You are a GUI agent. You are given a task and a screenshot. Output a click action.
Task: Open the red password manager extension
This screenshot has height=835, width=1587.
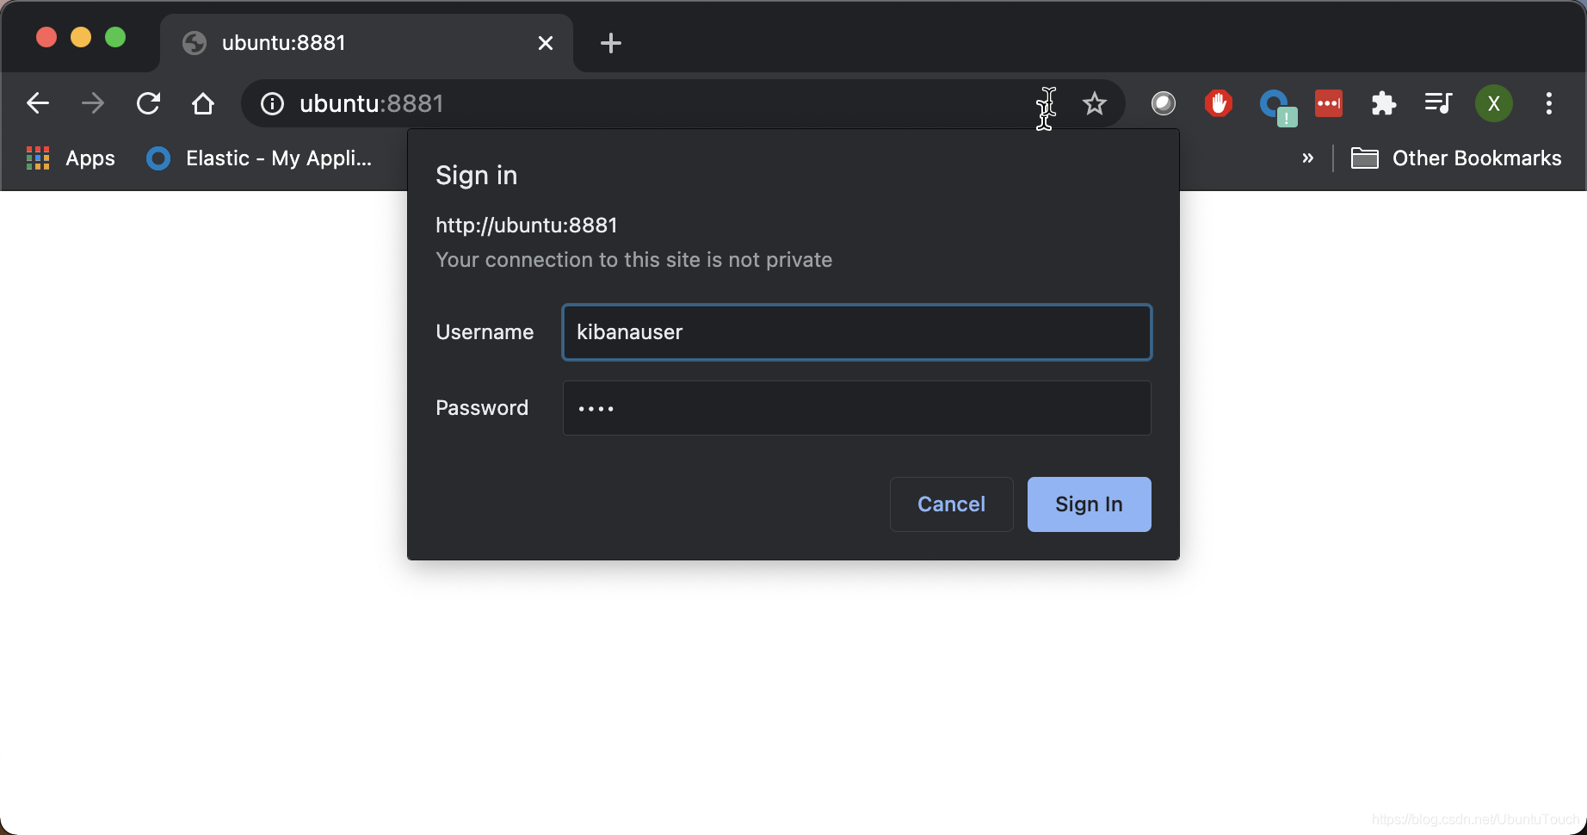(x=1329, y=103)
